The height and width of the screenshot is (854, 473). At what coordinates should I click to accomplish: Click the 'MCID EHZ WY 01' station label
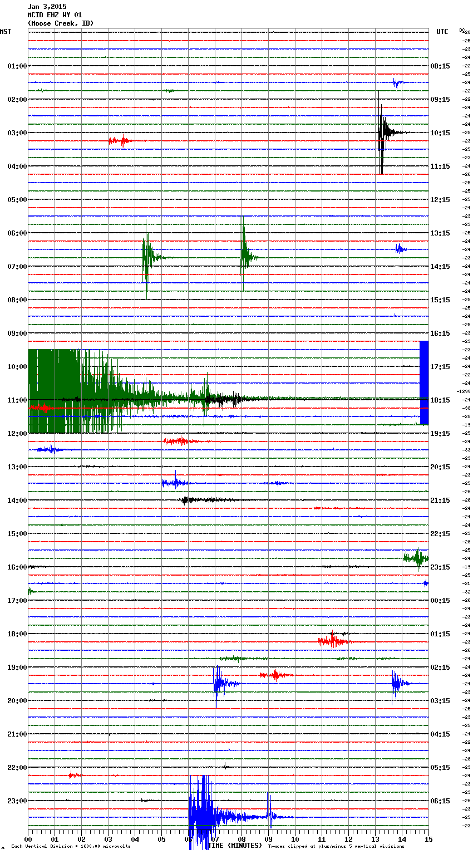55,15
